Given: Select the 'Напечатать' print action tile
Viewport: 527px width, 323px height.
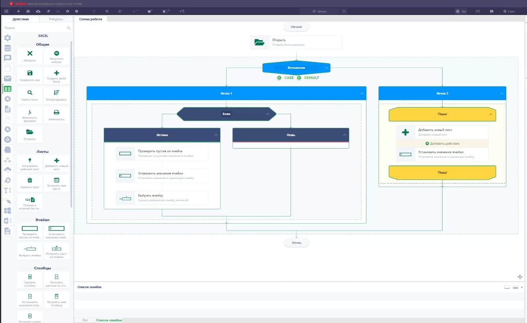Looking at the screenshot, I should [57, 115].
